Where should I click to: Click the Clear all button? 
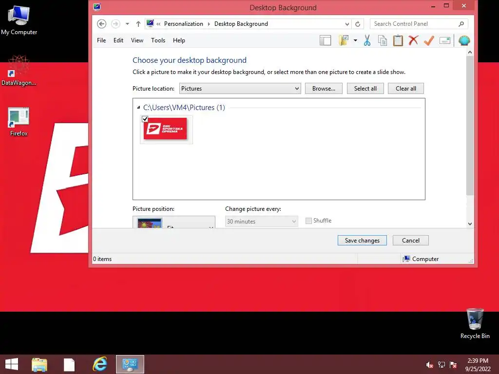tap(406, 89)
